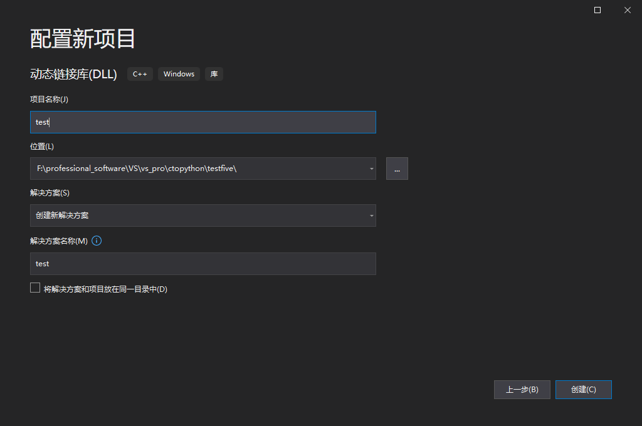Click the C++ language tag
This screenshot has width=642, height=426.
tap(139, 74)
